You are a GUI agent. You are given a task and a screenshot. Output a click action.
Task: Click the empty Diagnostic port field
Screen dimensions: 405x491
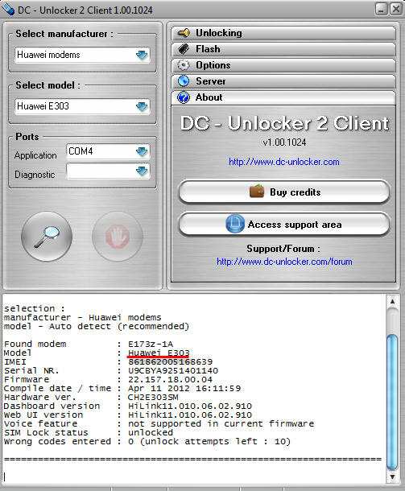tap(108, 171)
